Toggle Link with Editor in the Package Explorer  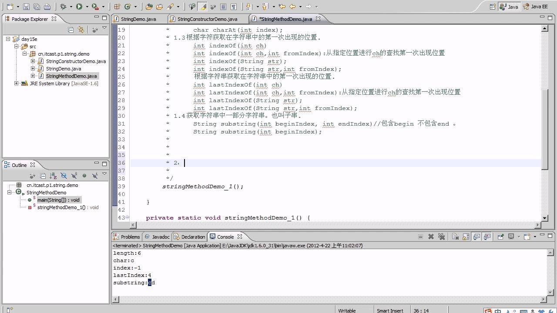(x=81, y=30)
